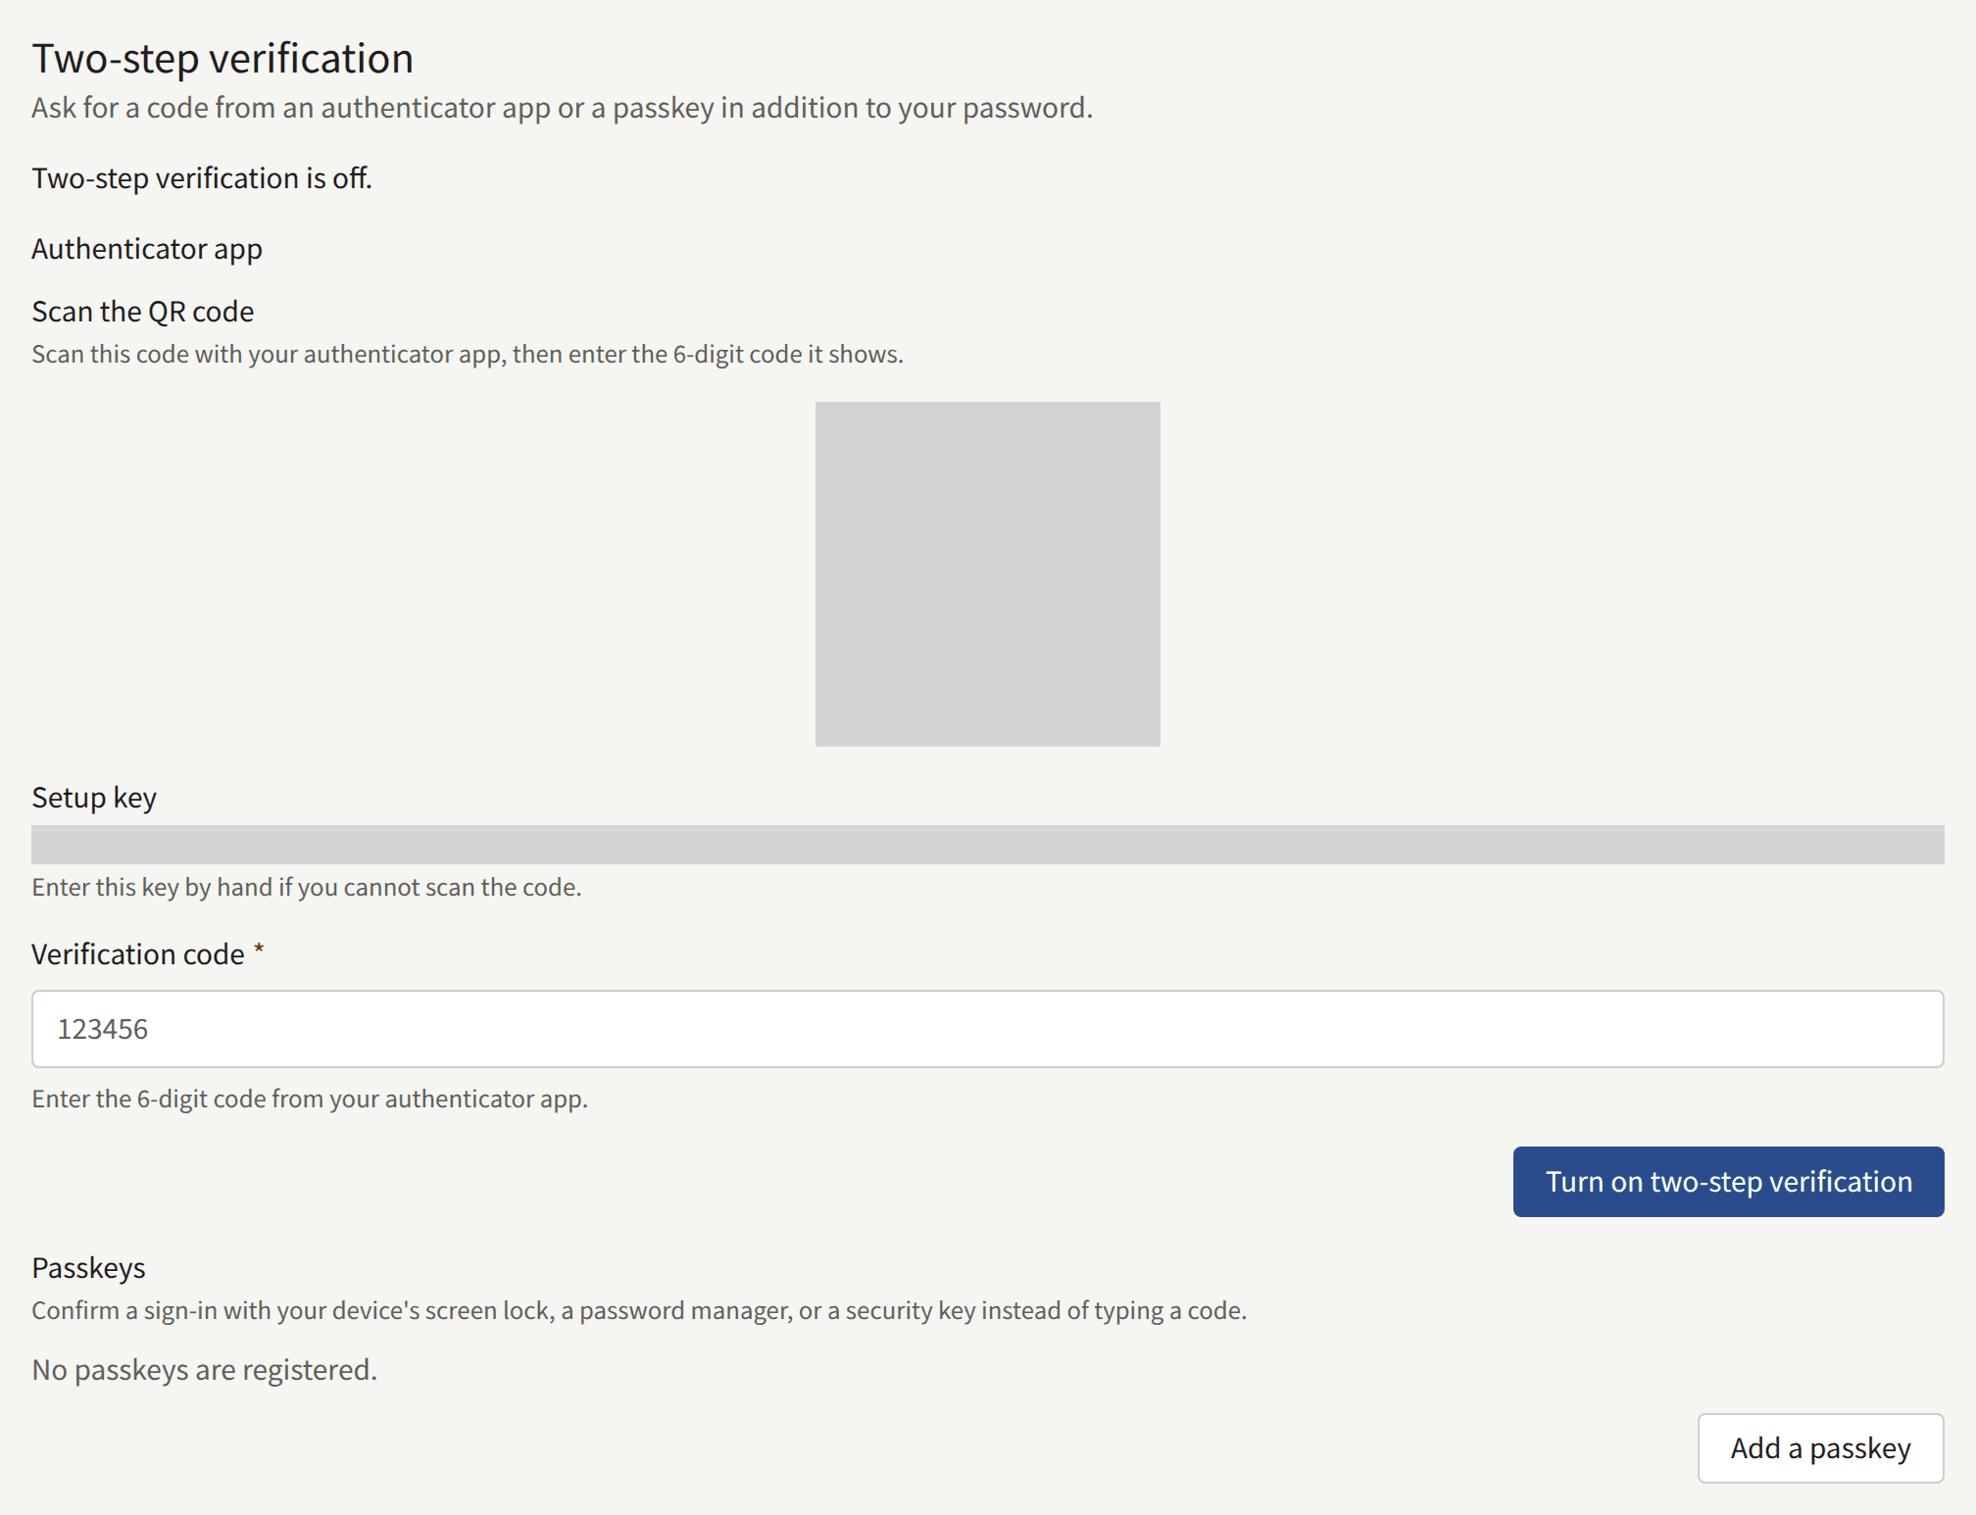Click 'Ask for a code from an authenticator app' subtitle
Viewport: 1976px width, 1515px height.
click(562, 108)
